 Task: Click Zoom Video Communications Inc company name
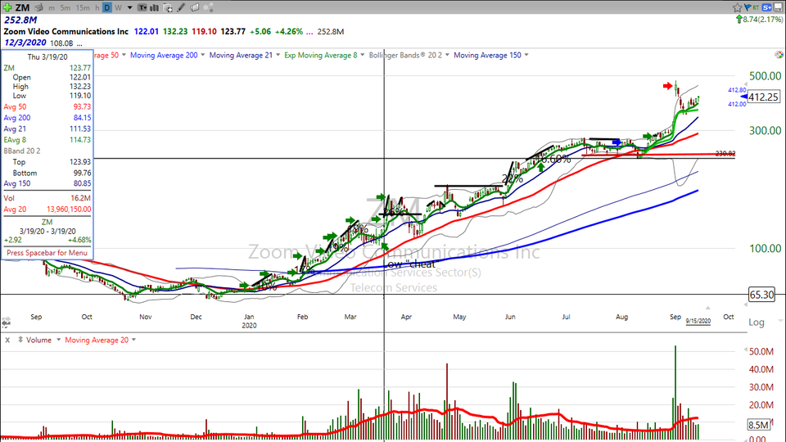point(65,31)
